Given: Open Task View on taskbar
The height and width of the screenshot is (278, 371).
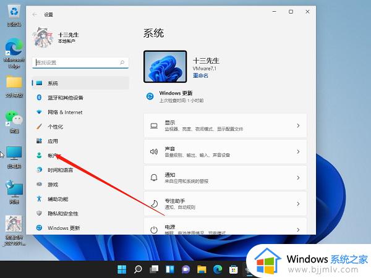Looking at the screenshot, I should click(x=154, y=269).
